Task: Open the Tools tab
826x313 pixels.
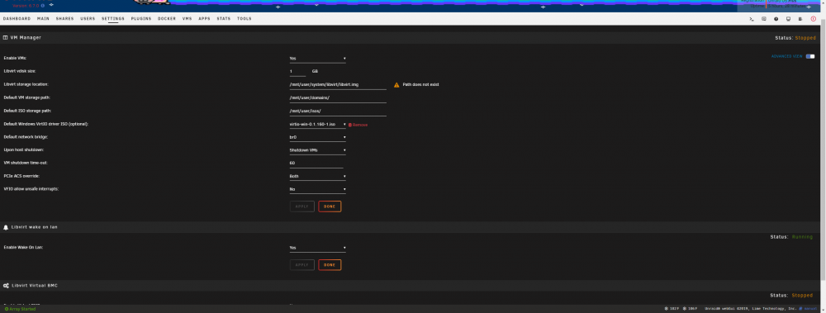Action: [244, 18]
